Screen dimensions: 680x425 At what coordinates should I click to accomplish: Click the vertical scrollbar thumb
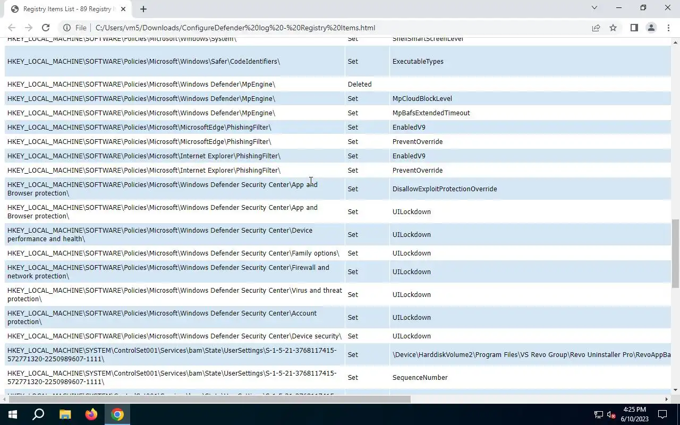[676, 254]
